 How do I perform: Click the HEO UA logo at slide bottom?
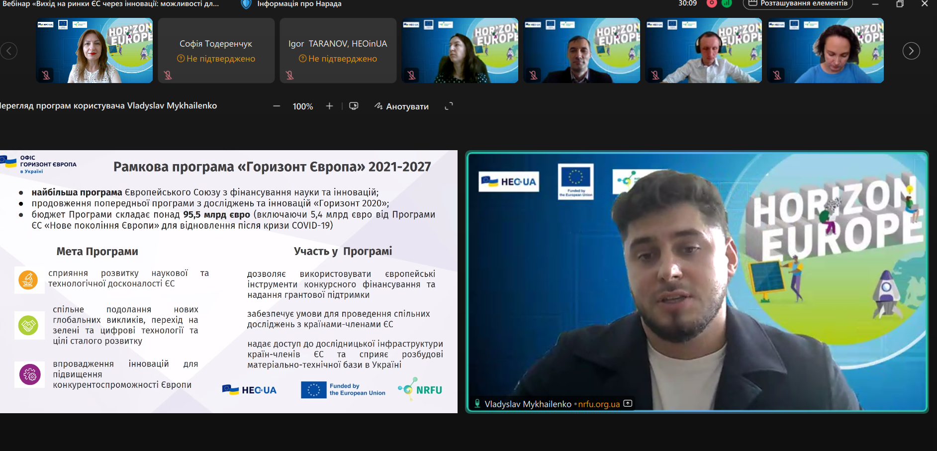click(x=249, y=390)
